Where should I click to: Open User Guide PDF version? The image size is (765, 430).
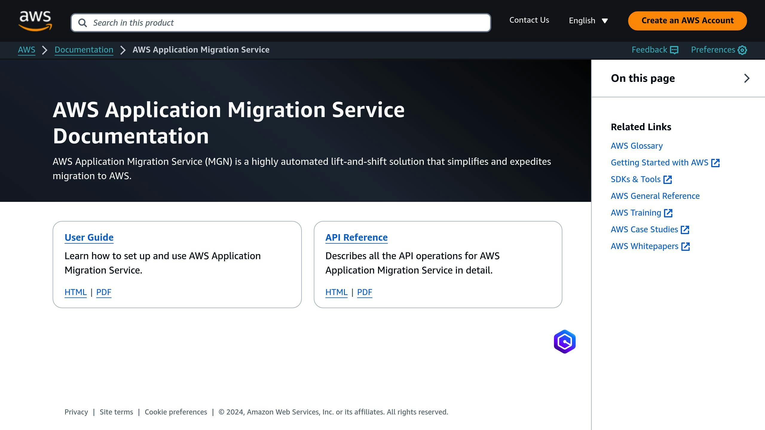tap(104, 292)
